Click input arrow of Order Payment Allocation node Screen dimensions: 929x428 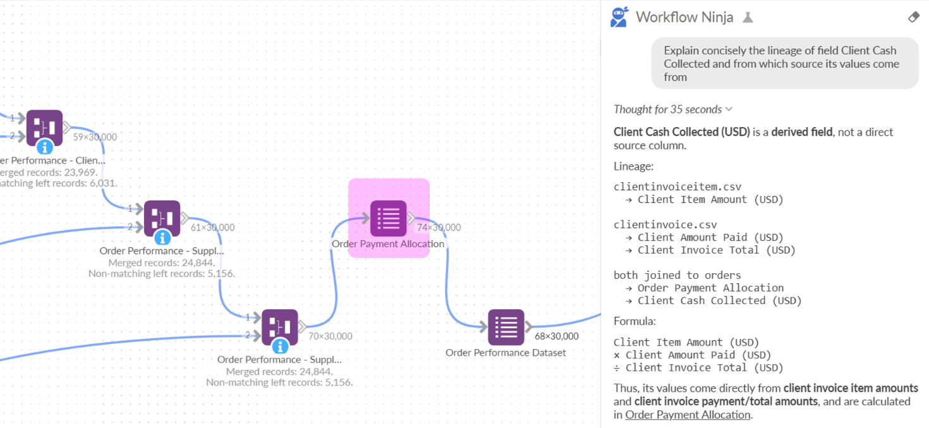[365, 218]
